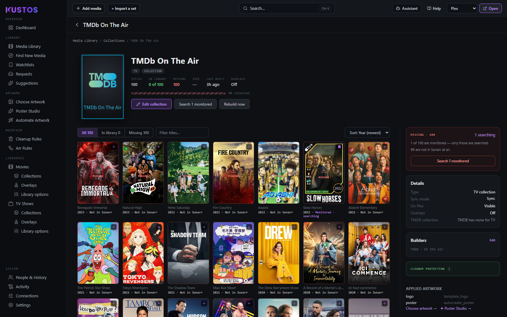Open Choose Artwork image icon
The image size is (507, 317).
coord(11,102)
